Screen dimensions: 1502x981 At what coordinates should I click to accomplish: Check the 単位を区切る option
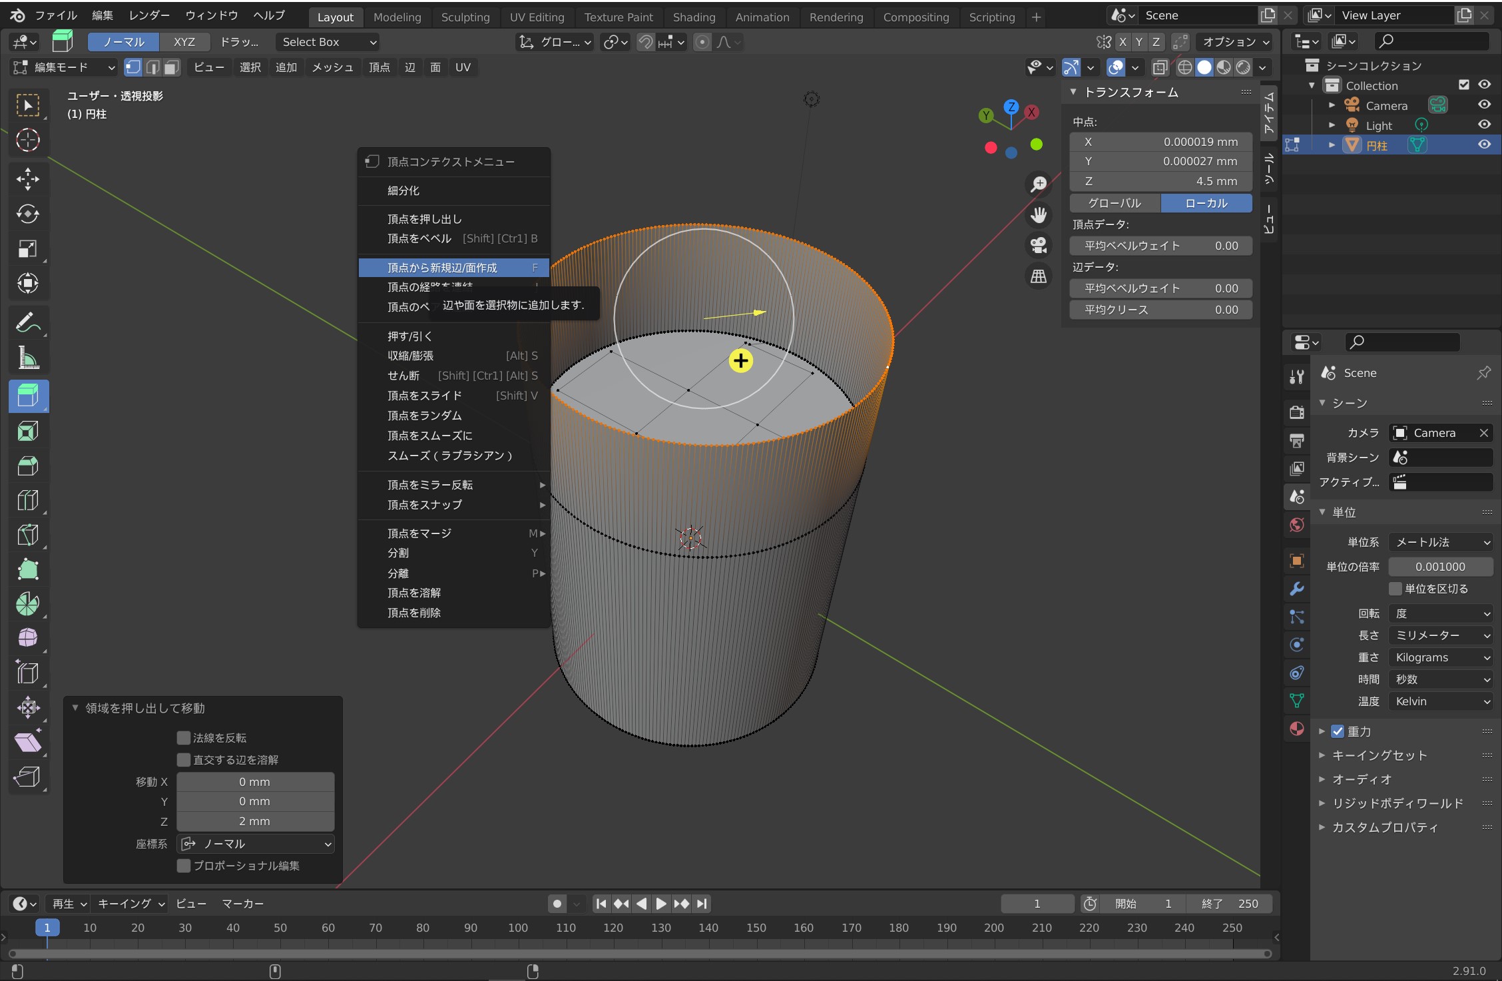tap(1395, 589)
